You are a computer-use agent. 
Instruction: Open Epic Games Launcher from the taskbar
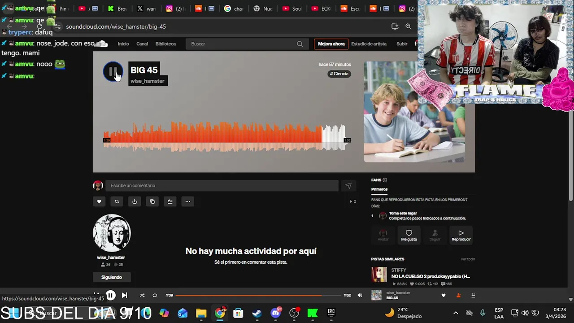[x=331, y=313]
